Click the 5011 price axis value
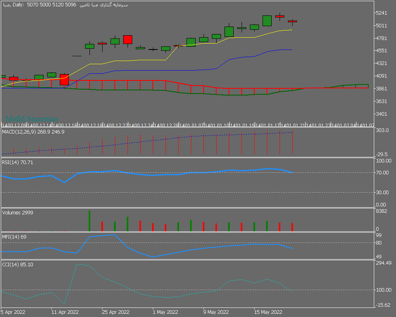396x317 pixels. [x=381, y=26]
